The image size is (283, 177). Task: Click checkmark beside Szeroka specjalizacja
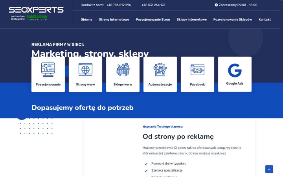pyautogui.click(x=146, y=171)
